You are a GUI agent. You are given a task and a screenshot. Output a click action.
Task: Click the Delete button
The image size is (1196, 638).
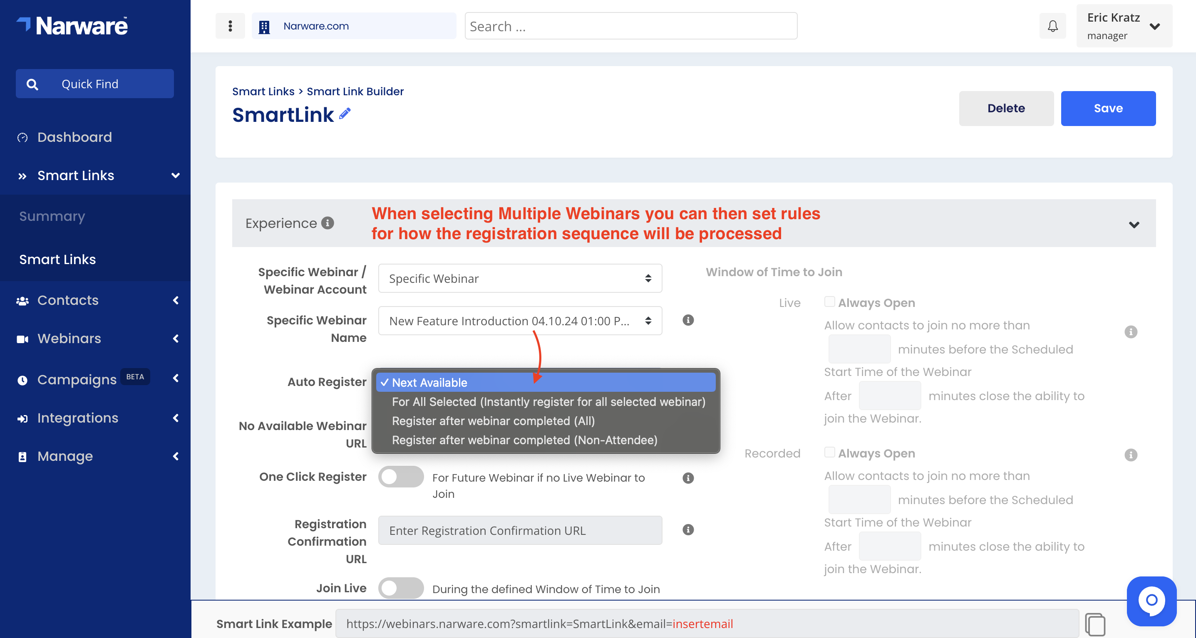pyautogui.click(x=1006, y=108)
